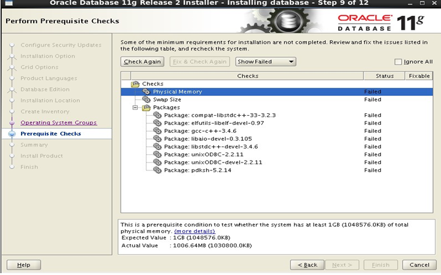Select the Grid Options step
This screenshot has height=275, width=441.
point(39,67)
